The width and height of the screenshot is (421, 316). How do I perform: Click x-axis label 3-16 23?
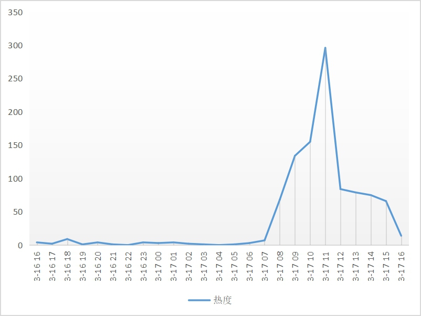click(143, 266)
